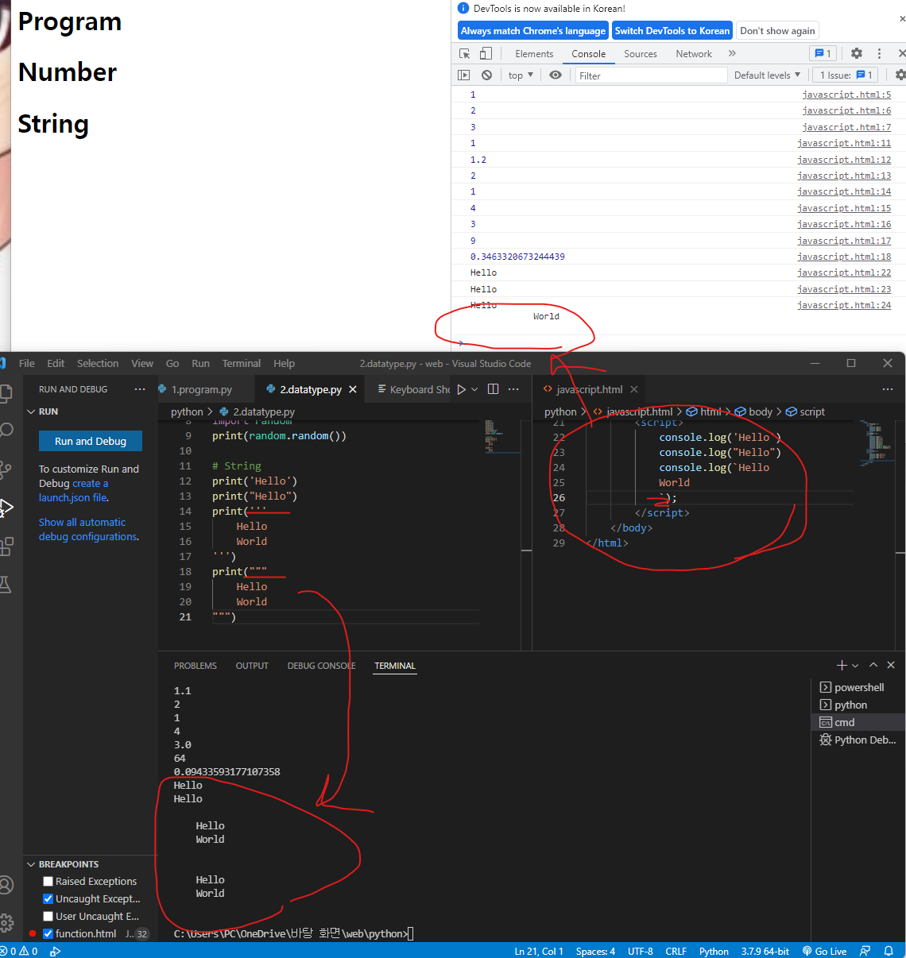Open the Testing flask view in the activity bar
906x958 pixels.
point(6,585)
